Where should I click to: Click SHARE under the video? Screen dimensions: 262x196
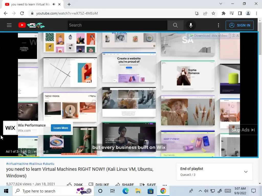click(x=125, y=185)
